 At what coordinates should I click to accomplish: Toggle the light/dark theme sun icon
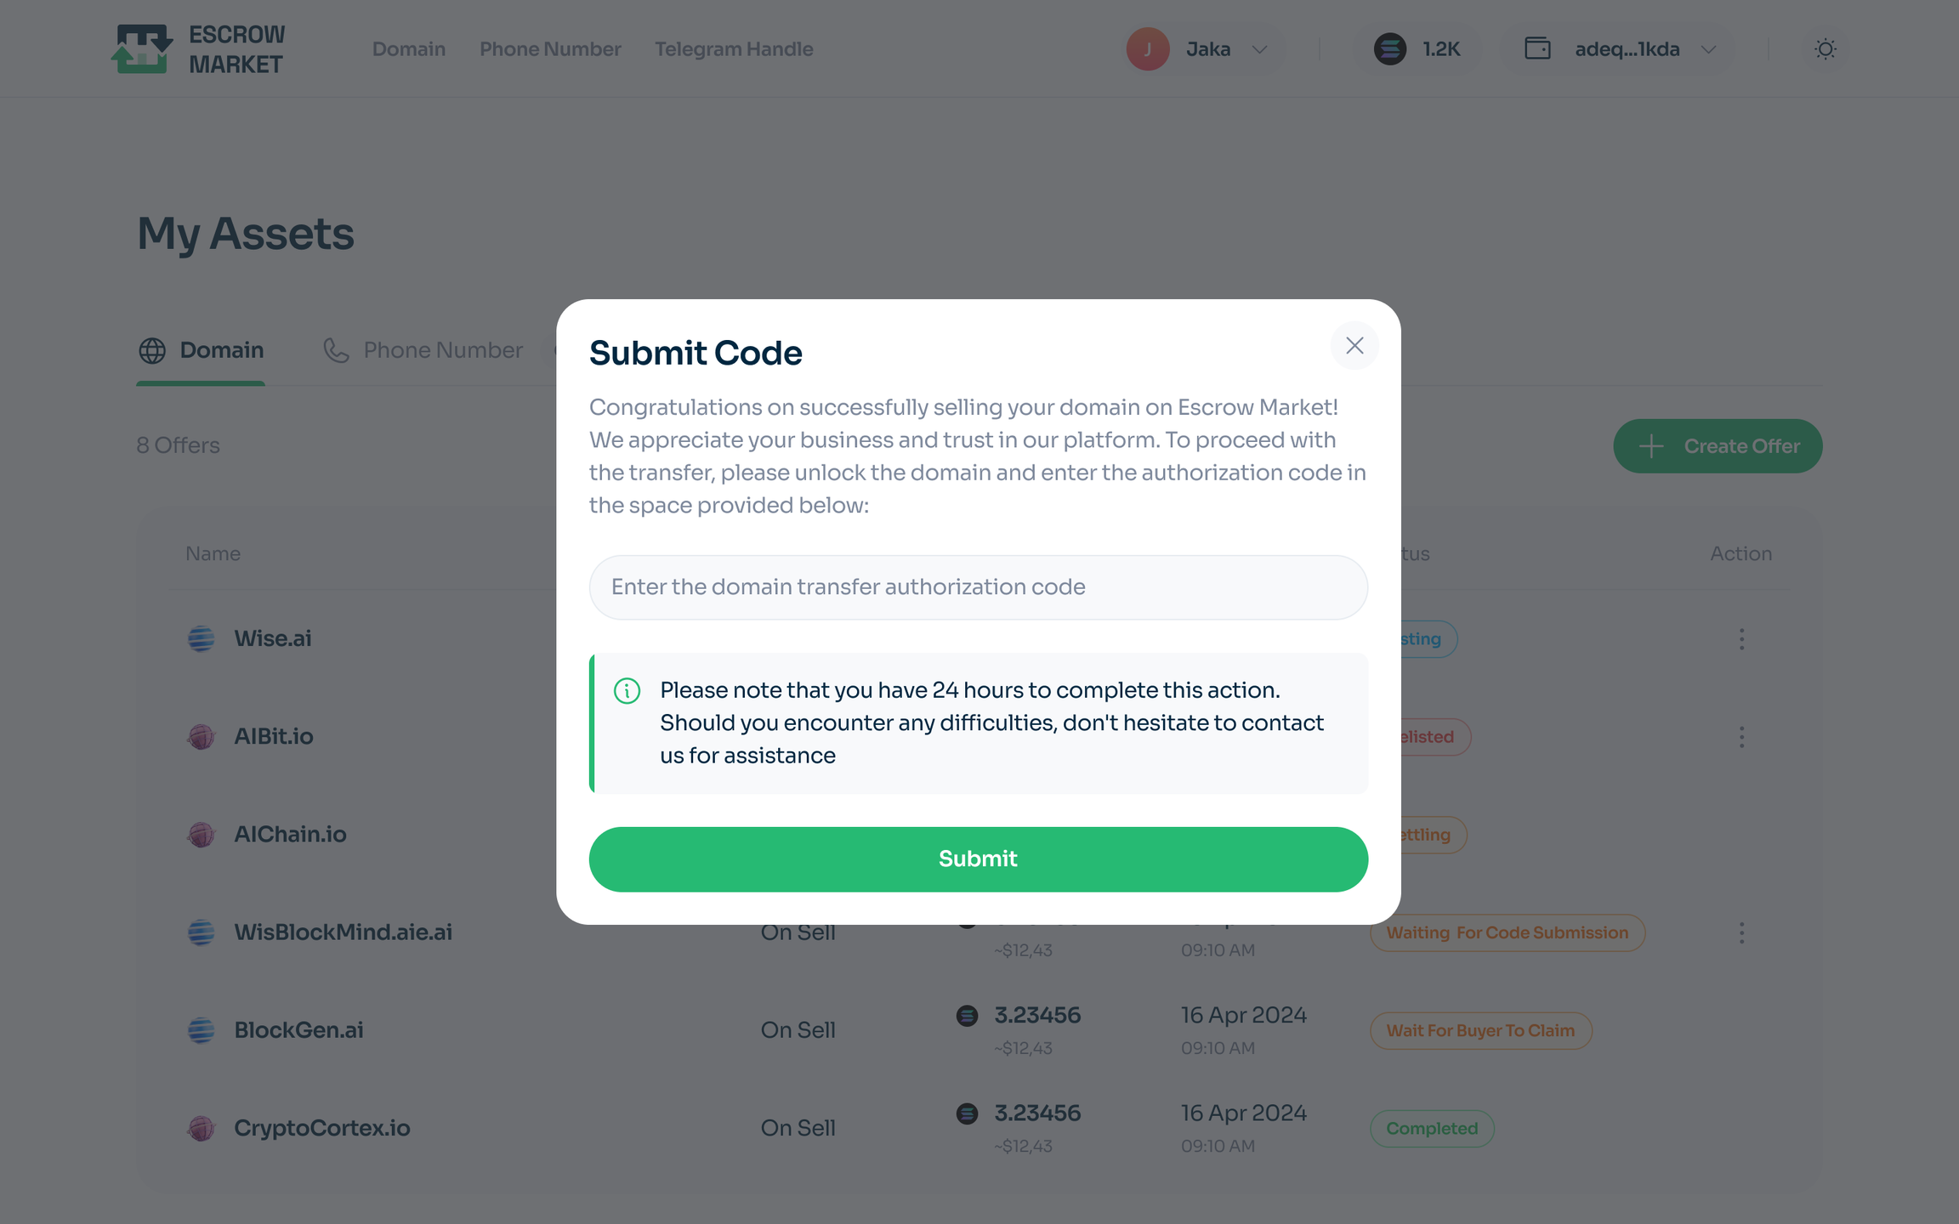click(1825, 49)
